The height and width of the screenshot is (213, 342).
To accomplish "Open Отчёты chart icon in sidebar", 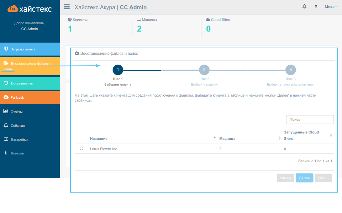I will click(6, 111).
